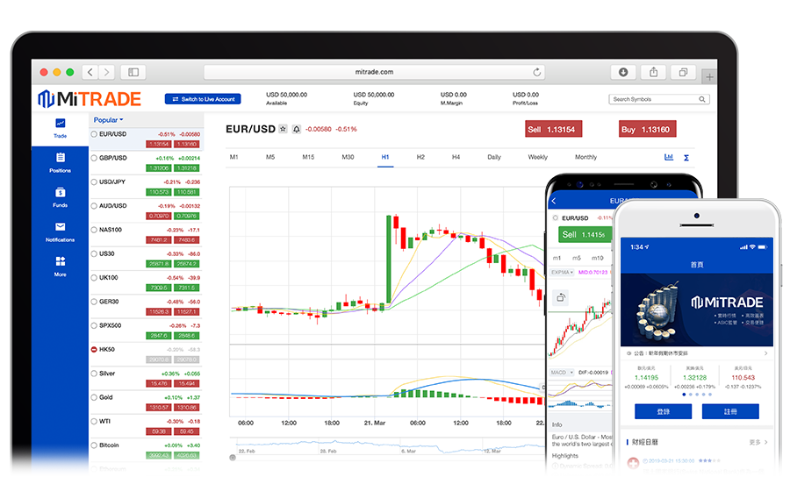Open the chart type icon

(669, 157)
